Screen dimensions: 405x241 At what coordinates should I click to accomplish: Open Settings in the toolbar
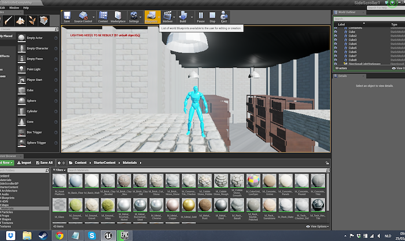(x=134, y=17)
